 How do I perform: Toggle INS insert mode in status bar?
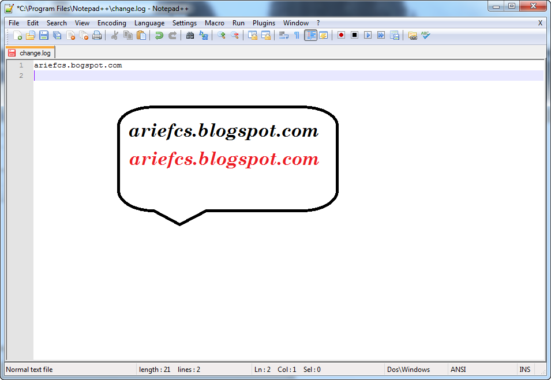(525, 370)
